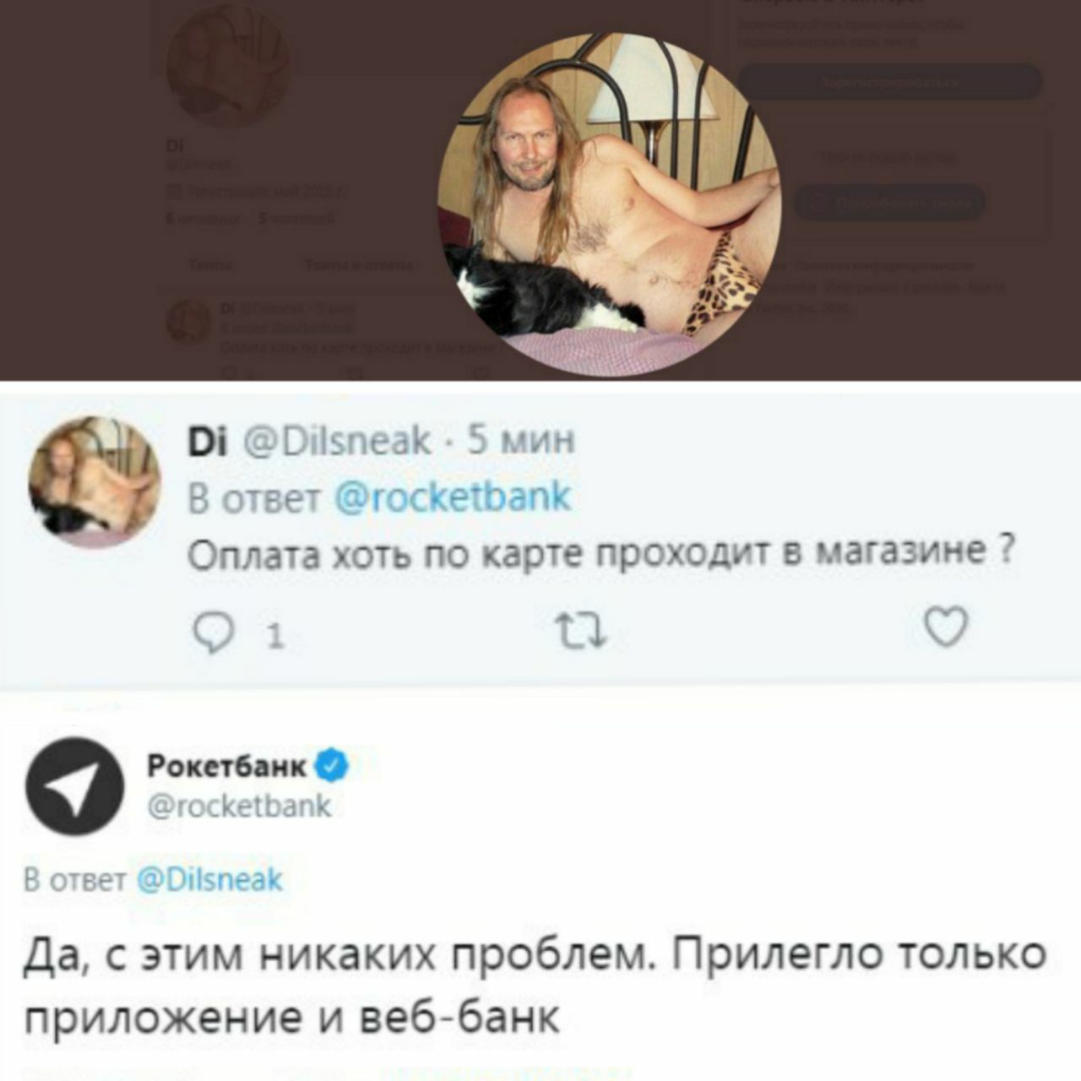This screenshot has height=1081, width=1081.
Task: Open @Dilsneak mention in Рокетбанк's reply
Action: 209,879
